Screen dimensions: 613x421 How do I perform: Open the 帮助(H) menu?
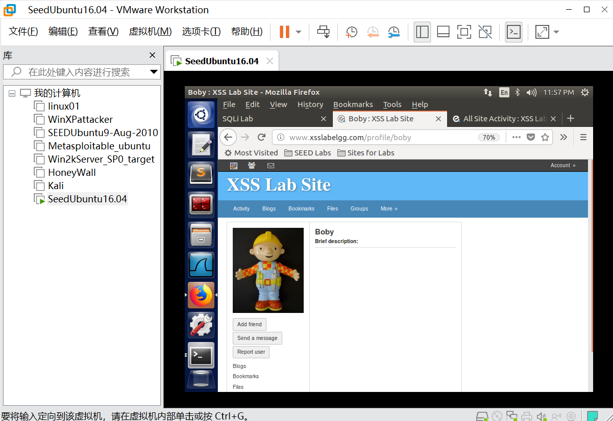(x=247, y=32)
